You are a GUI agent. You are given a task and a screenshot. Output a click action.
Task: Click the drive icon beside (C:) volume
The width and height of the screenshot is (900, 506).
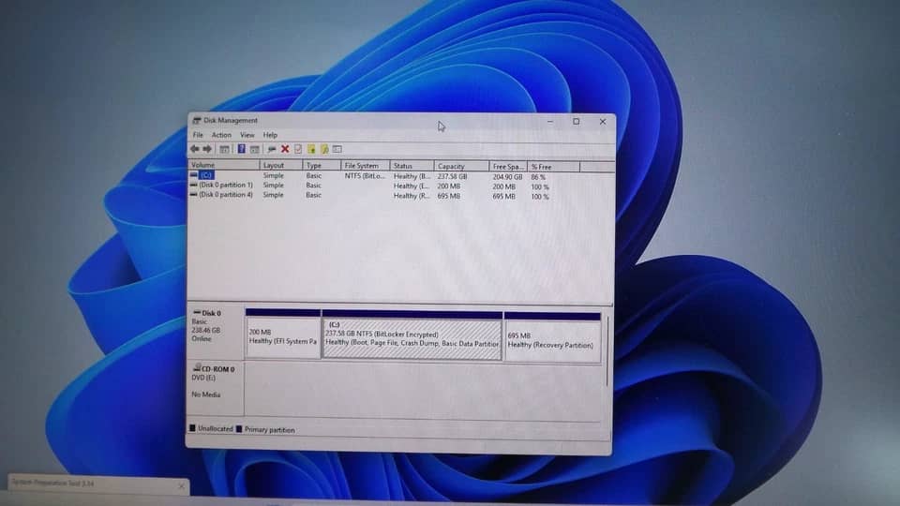[x=194, y=175]
